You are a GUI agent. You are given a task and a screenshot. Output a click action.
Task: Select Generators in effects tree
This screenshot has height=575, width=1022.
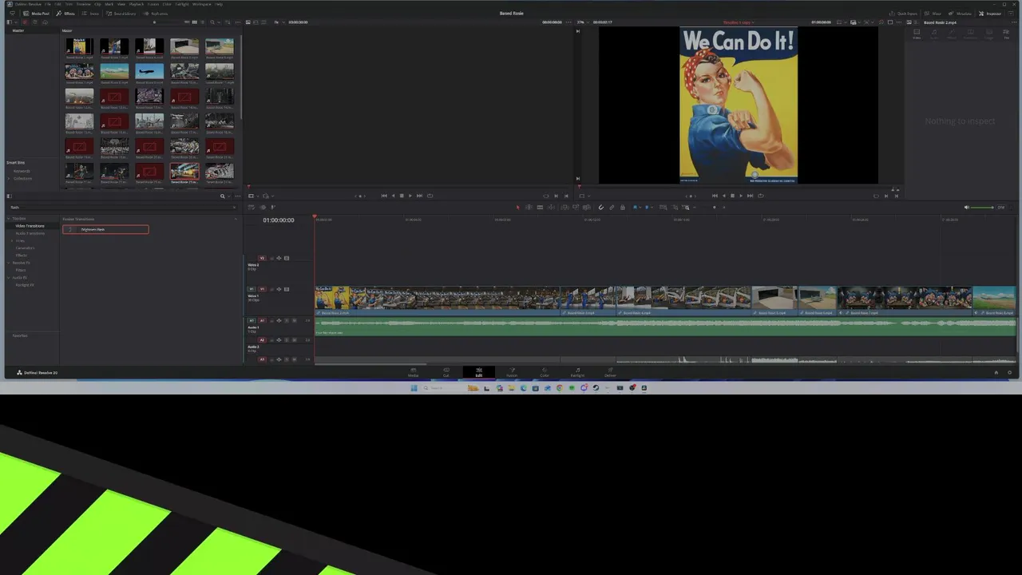click(25, 248)
